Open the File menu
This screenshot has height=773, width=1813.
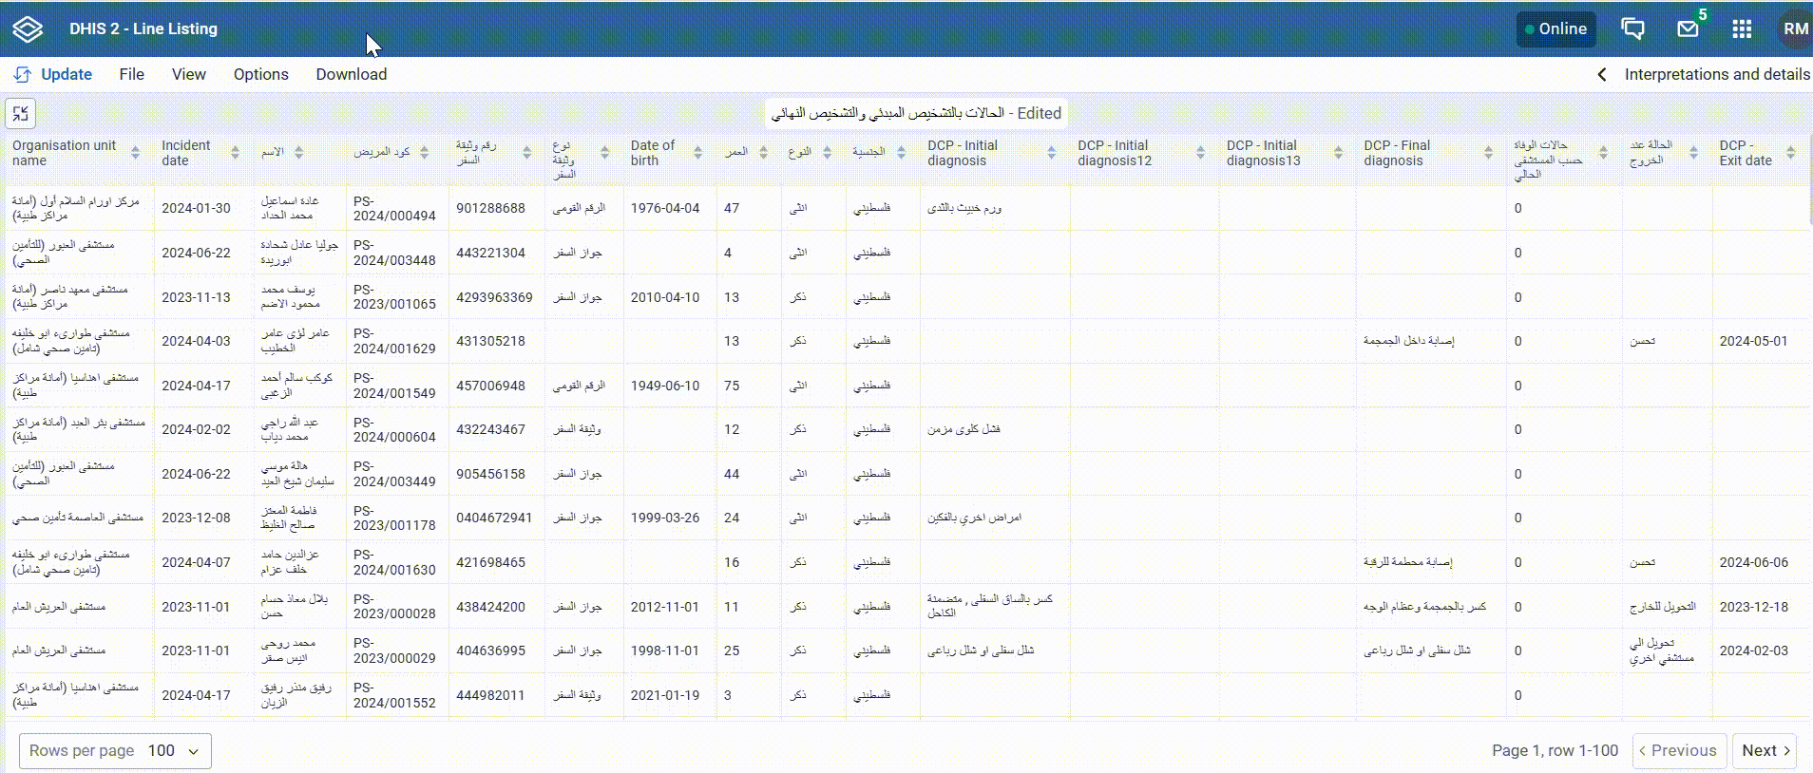(x=131, y=74)
